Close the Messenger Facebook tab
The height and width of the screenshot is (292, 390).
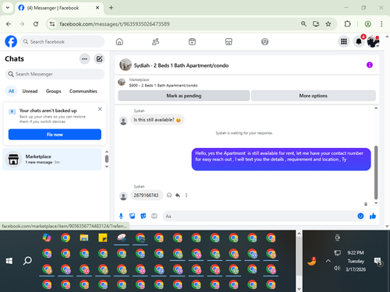(97, 8)
